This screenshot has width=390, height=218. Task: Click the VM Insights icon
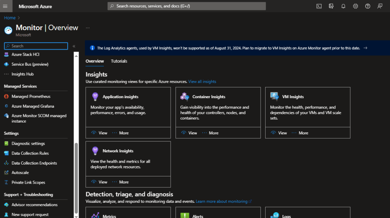274,96
